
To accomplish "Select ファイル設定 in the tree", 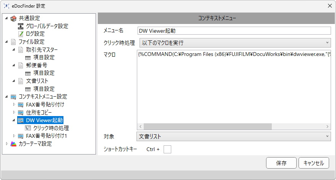I will (31, 42).
